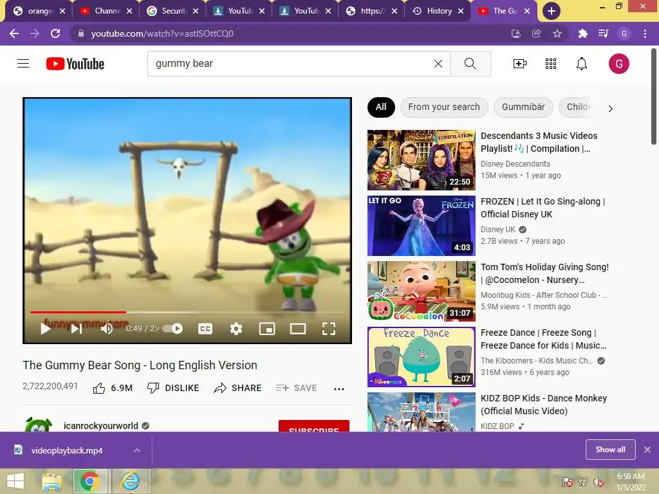Share the video
This screenshot has height=494, width=659.
pos(237,388)
